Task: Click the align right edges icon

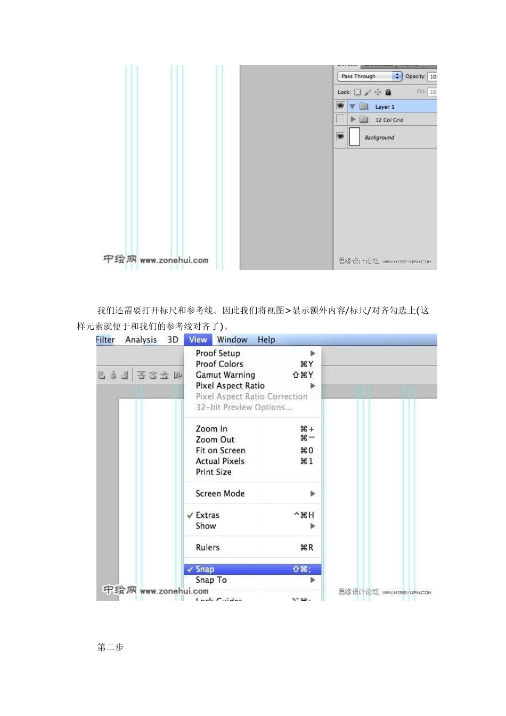Action: pos(124,376)
